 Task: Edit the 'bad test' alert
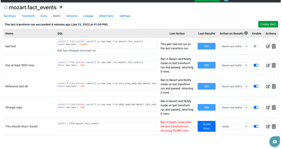pos(268,47)
